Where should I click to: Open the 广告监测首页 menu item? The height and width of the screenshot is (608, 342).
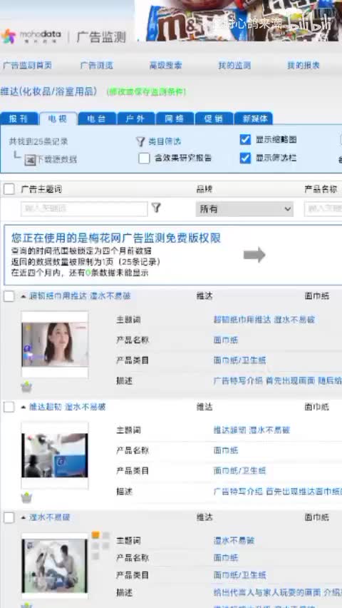(28, 66)
